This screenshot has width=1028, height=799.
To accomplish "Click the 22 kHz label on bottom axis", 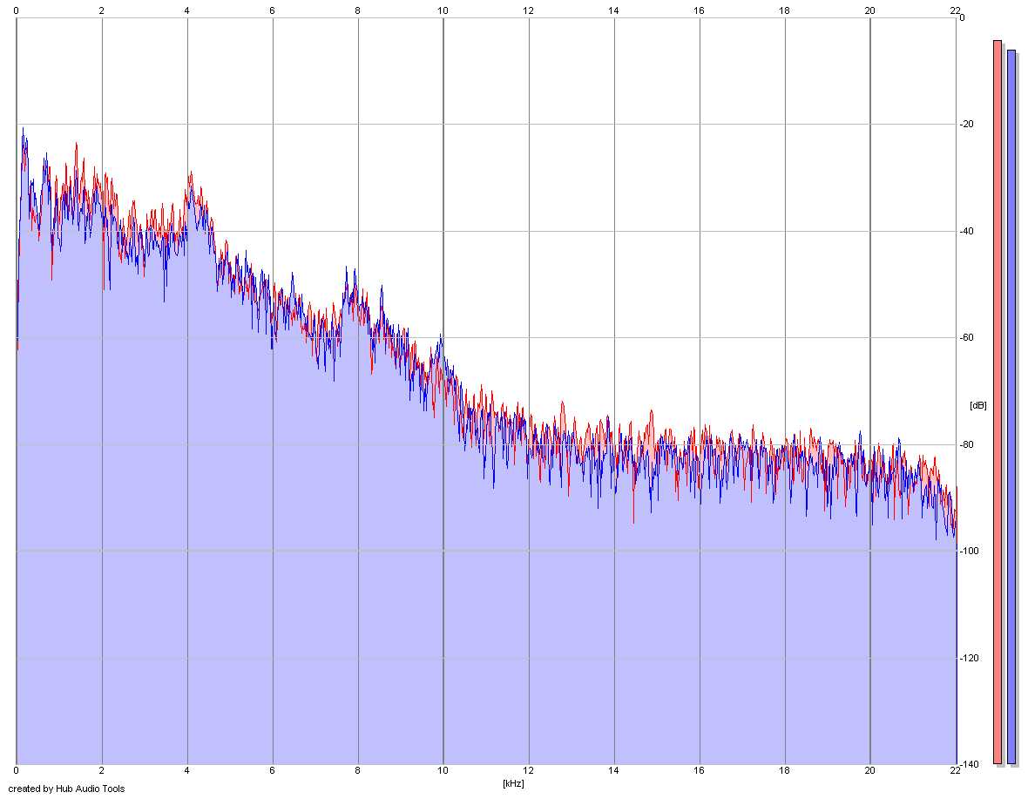I will pos(955,770).
